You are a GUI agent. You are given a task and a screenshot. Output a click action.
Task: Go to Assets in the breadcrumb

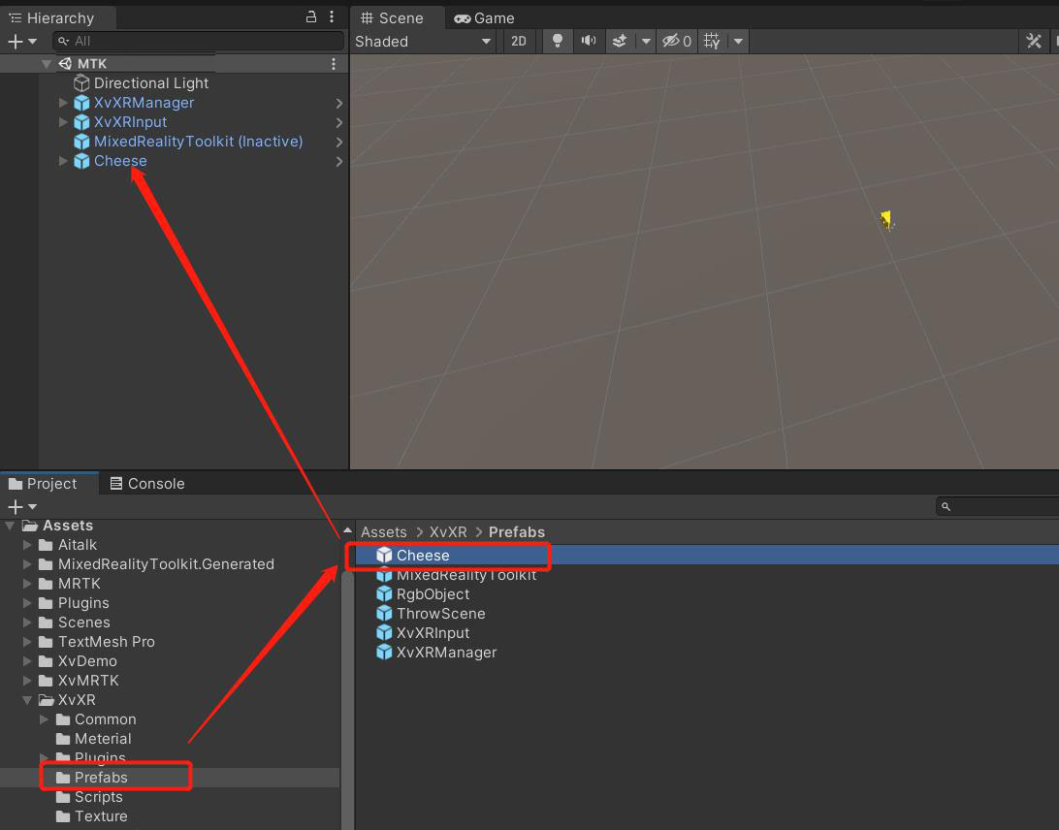point(384,532)
